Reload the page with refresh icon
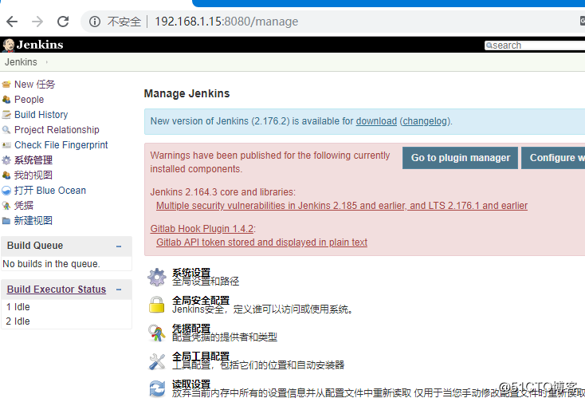585x402 pixels. pos(63,22)
